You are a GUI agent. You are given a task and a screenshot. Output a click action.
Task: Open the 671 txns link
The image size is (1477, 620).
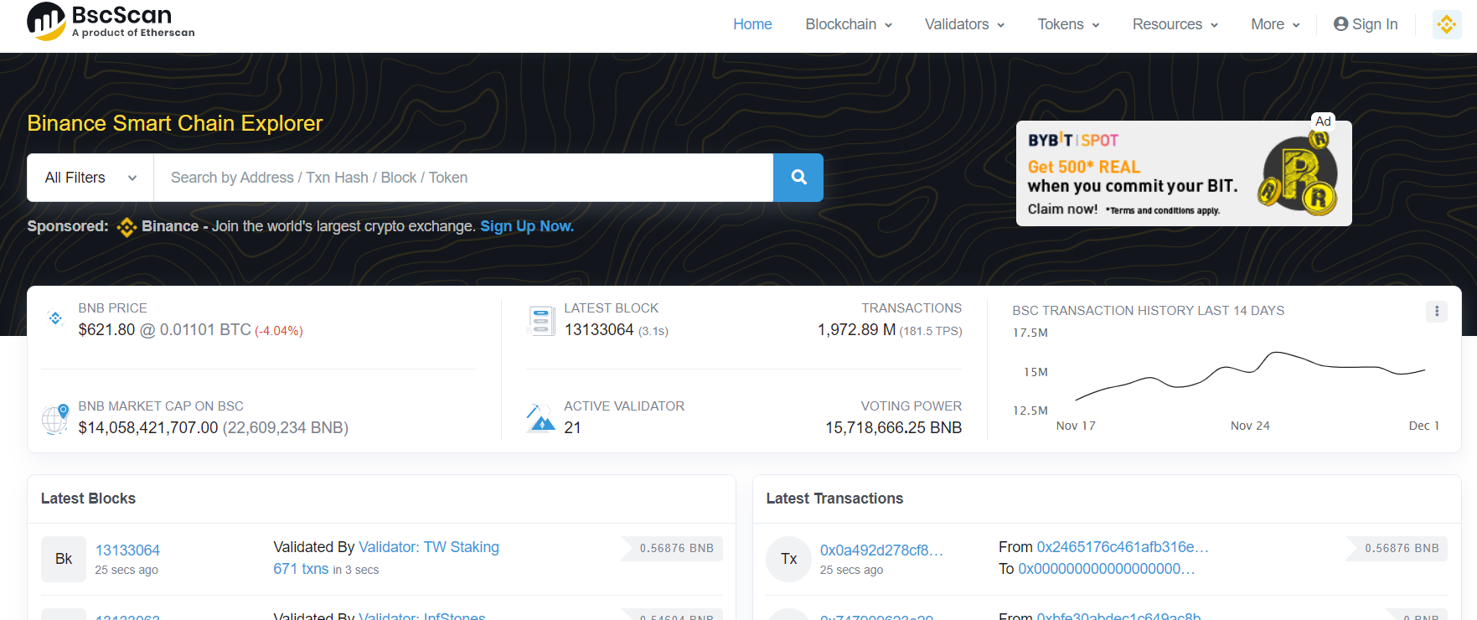(301, 569)
